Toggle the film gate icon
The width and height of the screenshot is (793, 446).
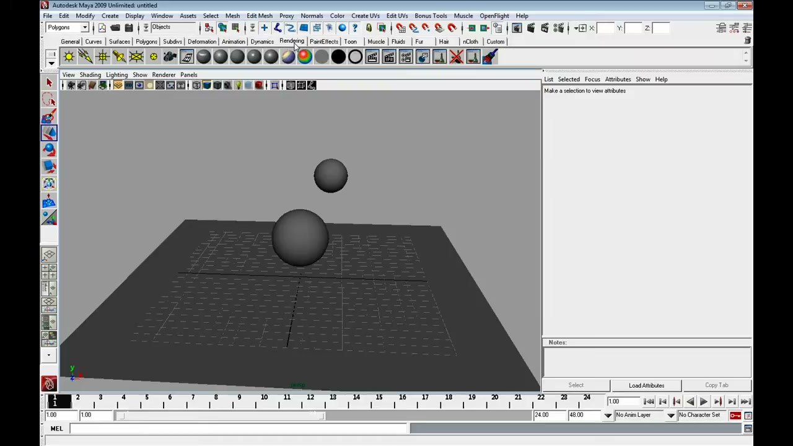tap(128, 85)
